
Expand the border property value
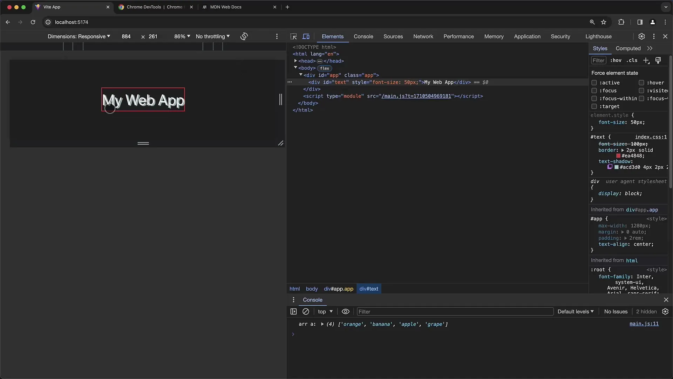pyautogui.click(x=623, y=150)
